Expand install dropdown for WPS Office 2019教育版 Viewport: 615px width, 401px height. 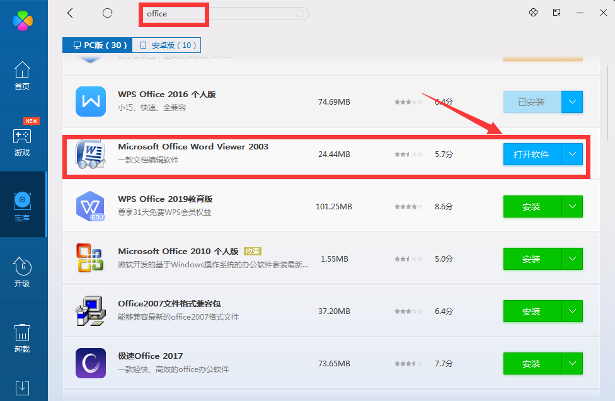pos(572,206)
